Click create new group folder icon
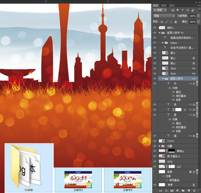The width and height of the screenshot is (201, 193). tap(183, 191)
